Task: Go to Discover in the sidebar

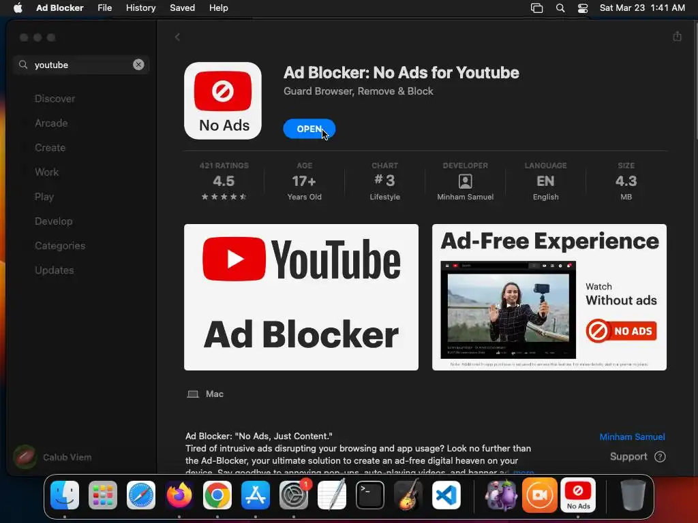Action: click(55, 99)
